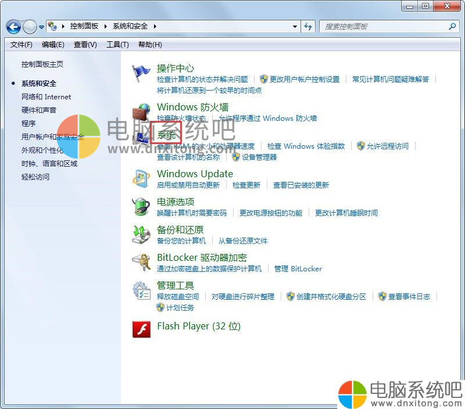465x409 pixels.
Task: Go to 控制面板主页 in sidebar
Action: click(42, 64)
